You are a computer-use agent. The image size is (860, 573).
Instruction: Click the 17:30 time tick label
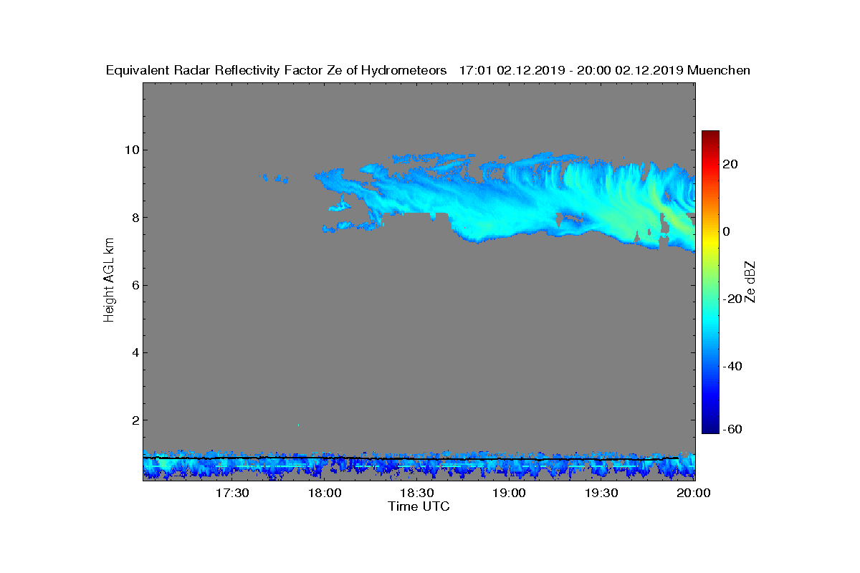click(x=232, y=493)
